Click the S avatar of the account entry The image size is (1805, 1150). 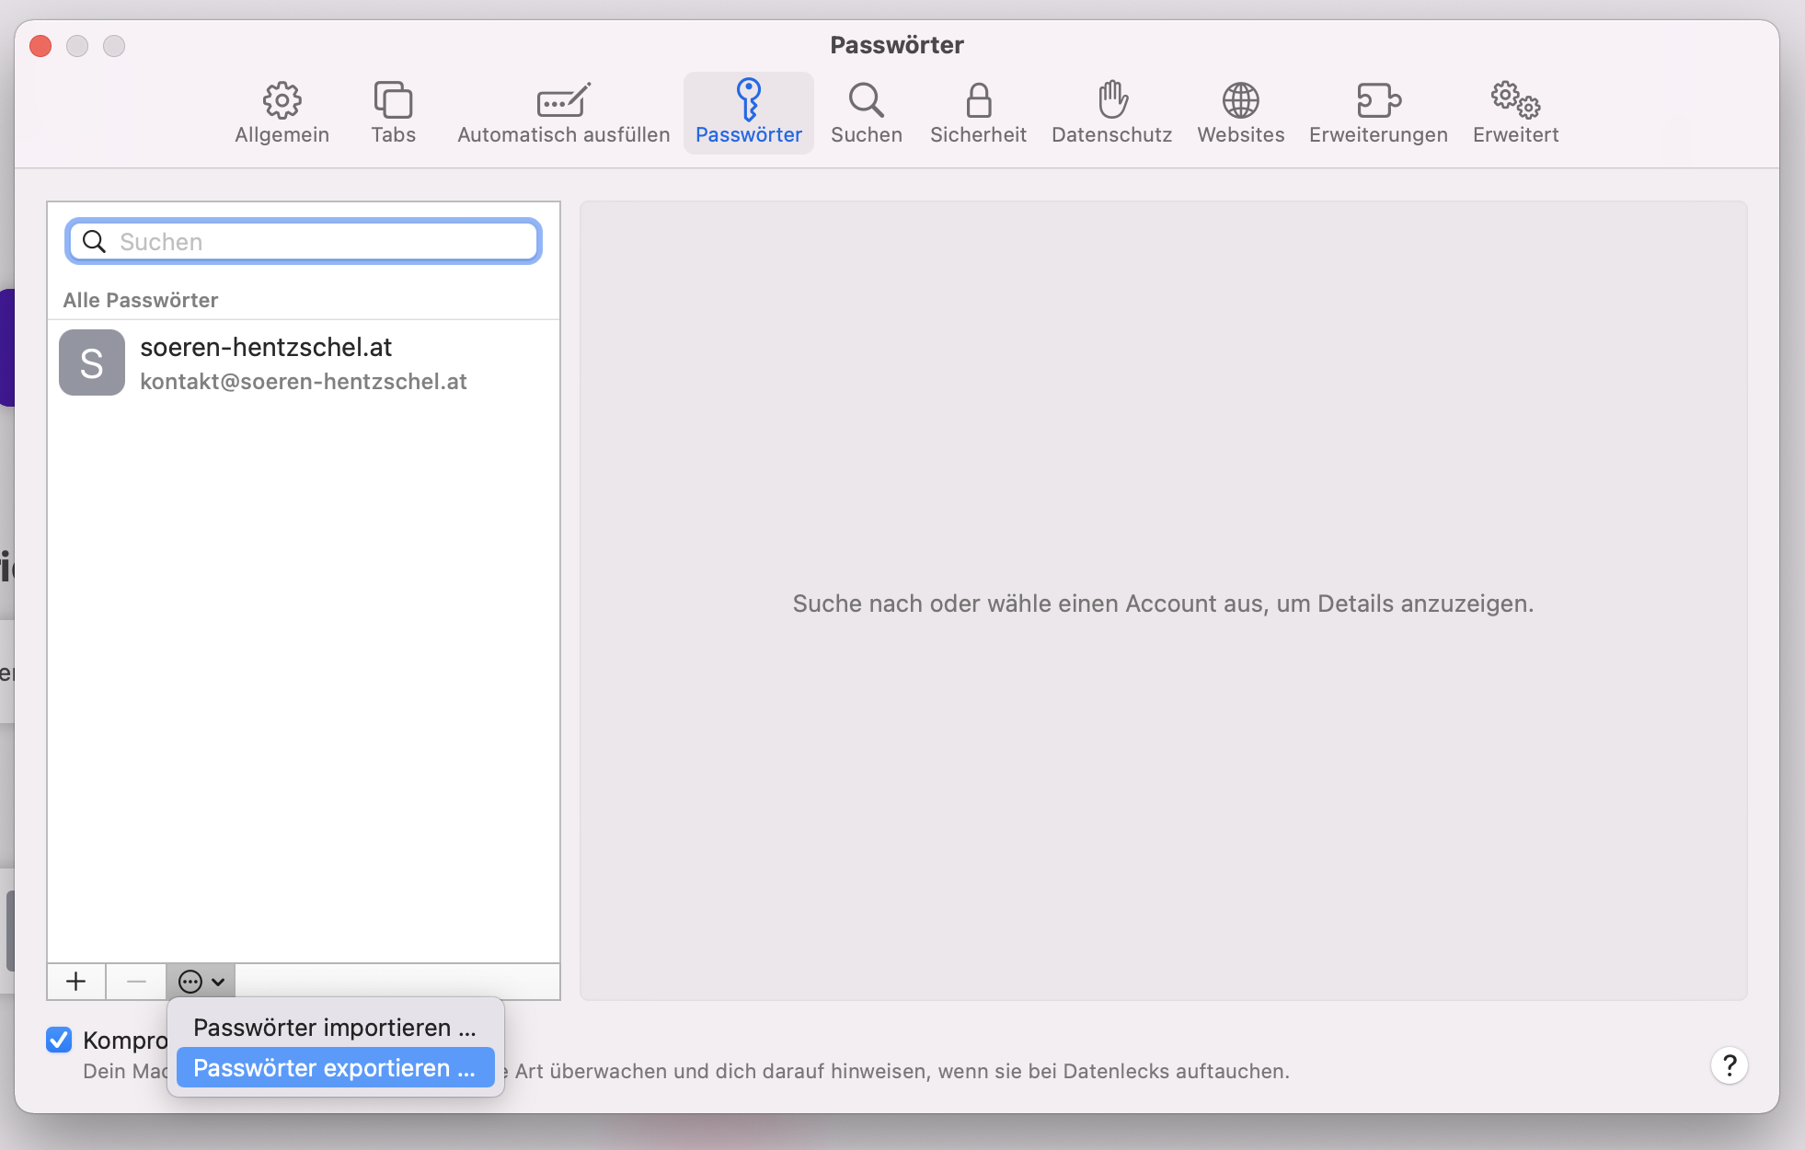(x=92, y=362)
